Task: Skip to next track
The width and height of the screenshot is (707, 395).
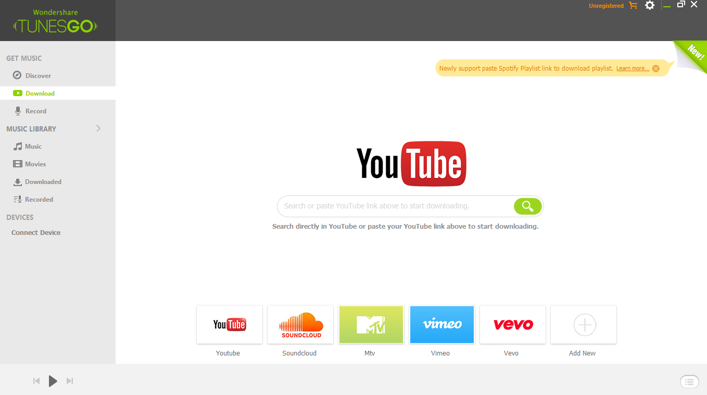Action: click(x=70, y=381)
